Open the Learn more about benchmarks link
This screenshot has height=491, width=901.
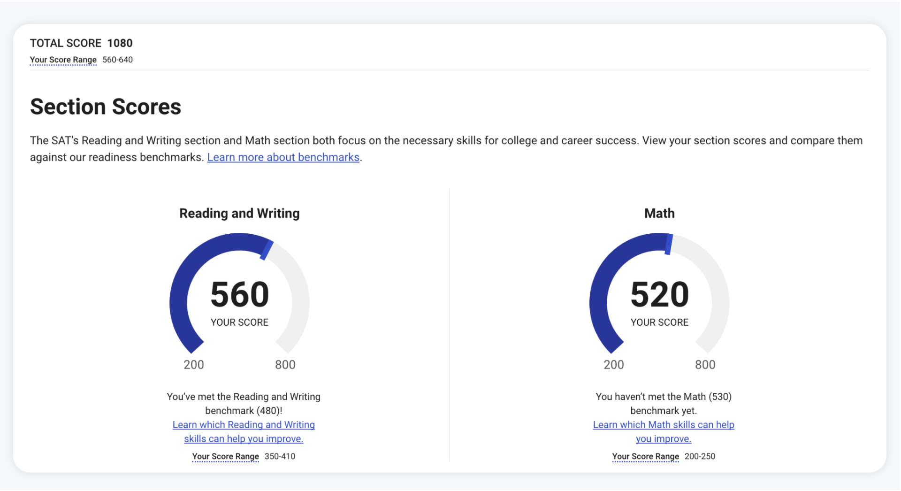[283, 157]
